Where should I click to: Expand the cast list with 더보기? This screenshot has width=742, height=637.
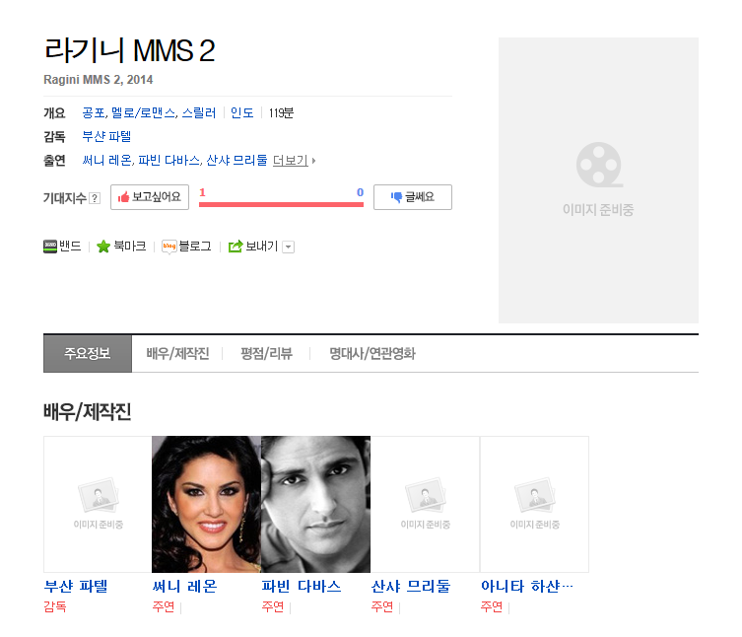click(x=294, y=160)
